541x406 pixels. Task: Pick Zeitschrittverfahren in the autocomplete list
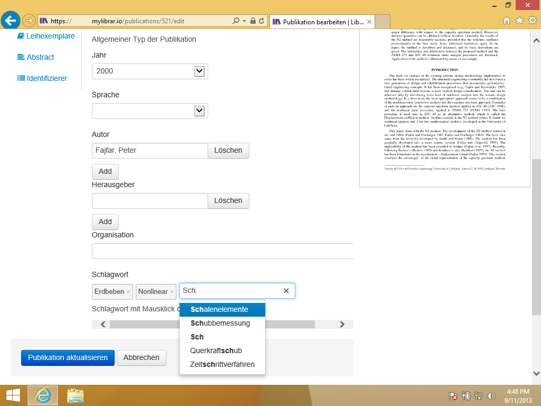(222, 364)
